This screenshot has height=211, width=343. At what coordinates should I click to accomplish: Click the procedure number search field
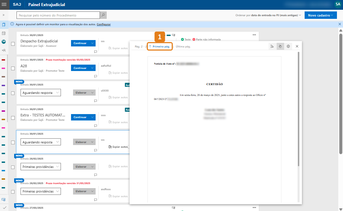(58, 15)
